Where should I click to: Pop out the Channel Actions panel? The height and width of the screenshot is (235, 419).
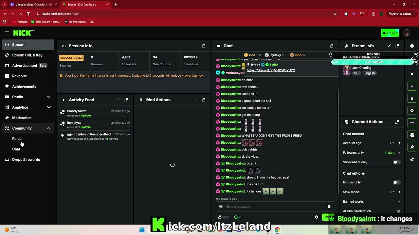pyautogui.click(x=397, y=122)
